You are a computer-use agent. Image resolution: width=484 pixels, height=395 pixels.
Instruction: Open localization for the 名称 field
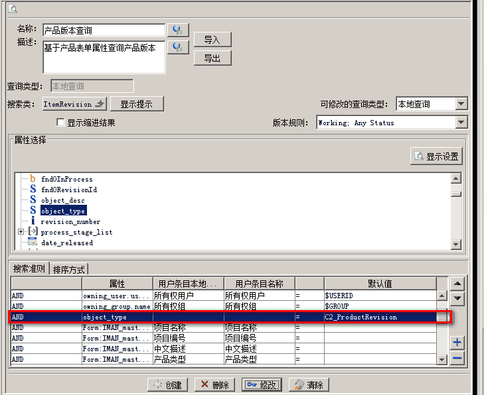click(178, 30)
